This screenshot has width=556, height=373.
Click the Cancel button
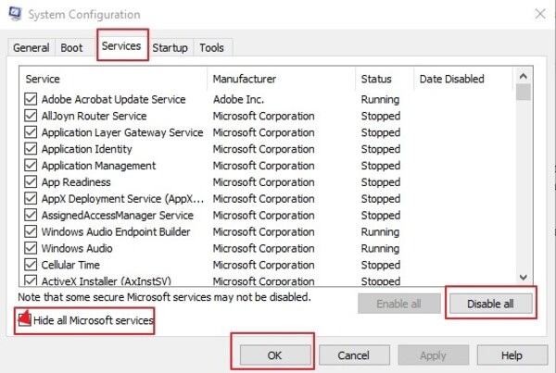point(353,355)
